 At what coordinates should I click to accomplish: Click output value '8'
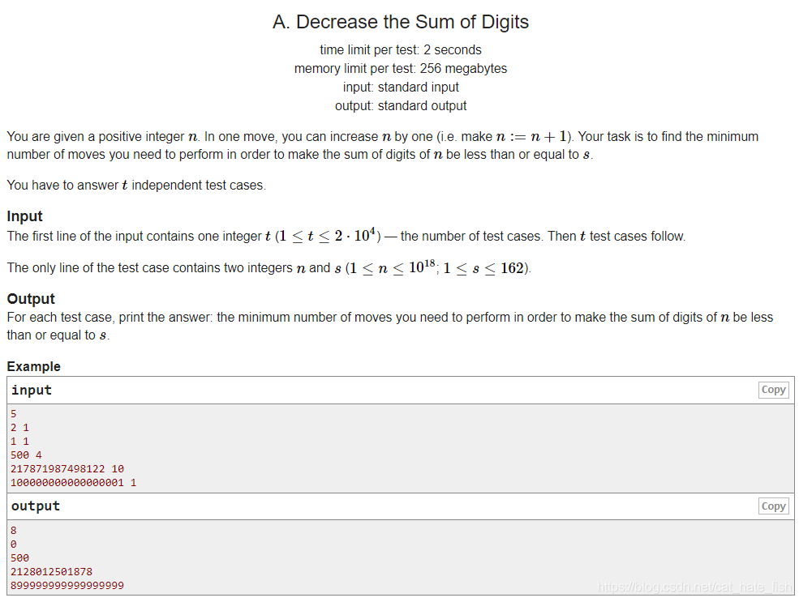[x=14, y=530]
